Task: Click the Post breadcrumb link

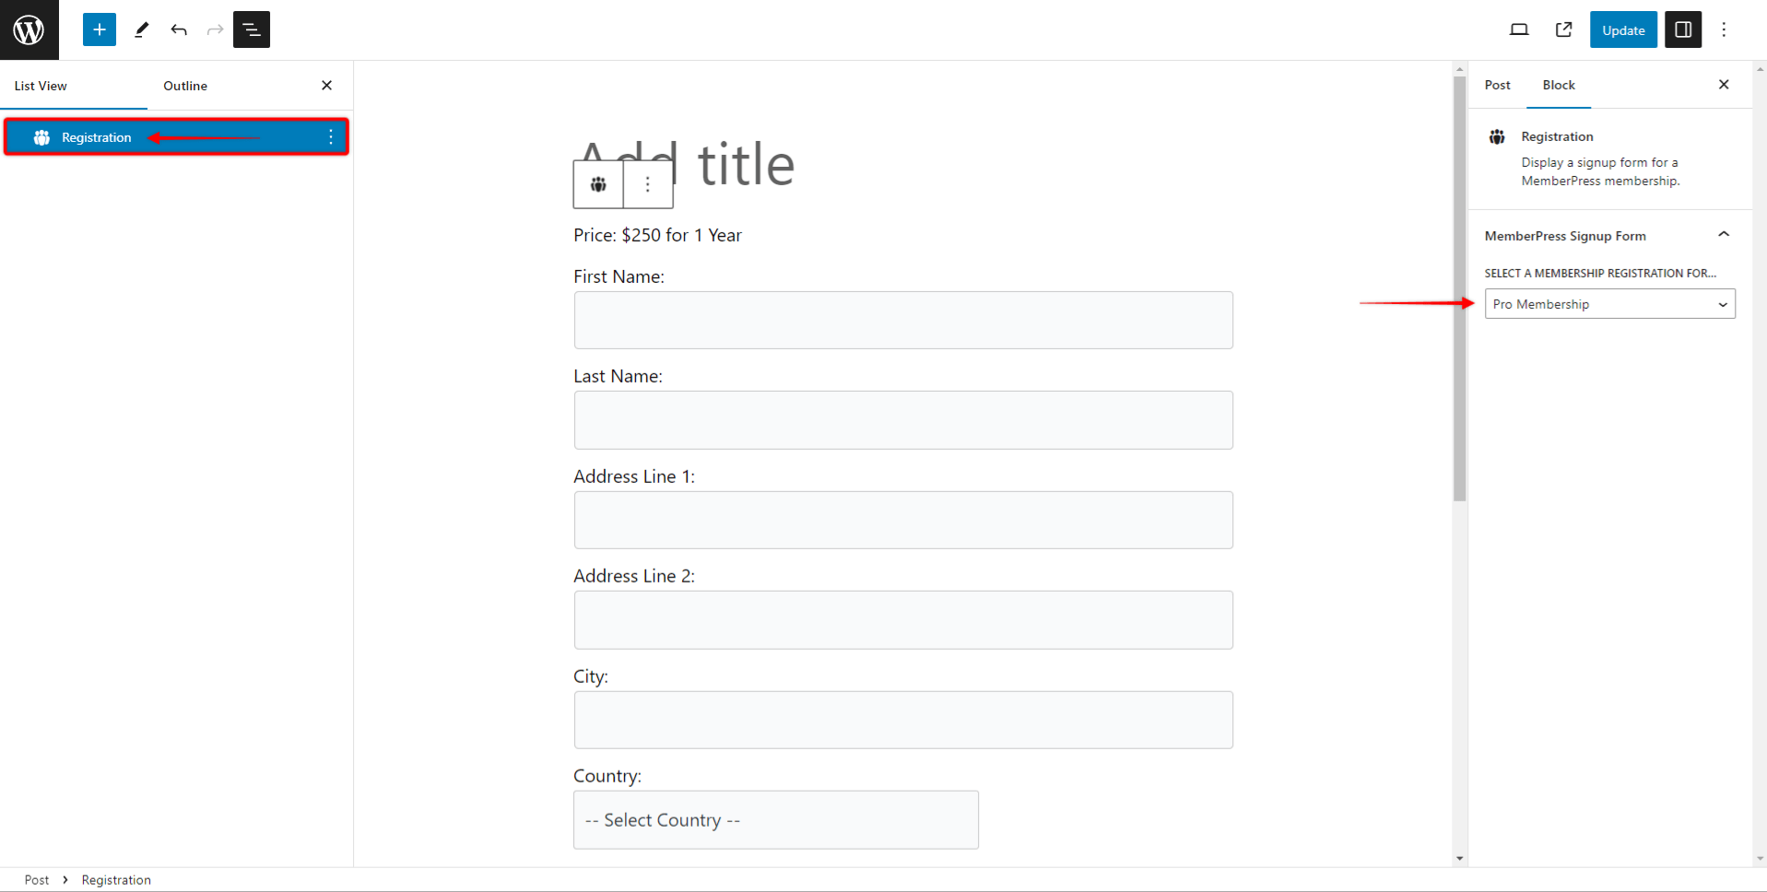Action: pos(37,880)
